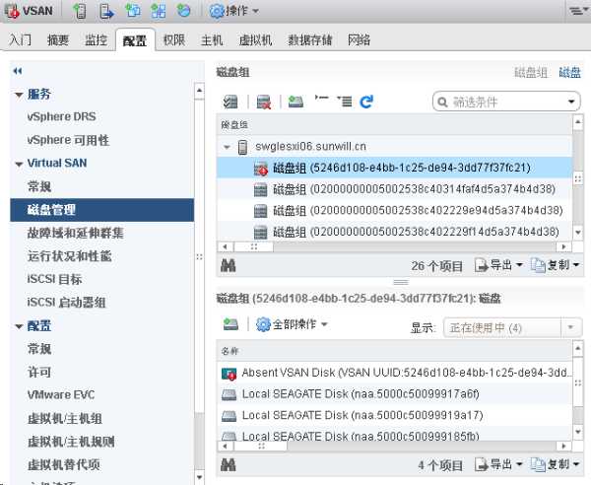Switch to the 数据存储 tab
591x485 pixels.
pyautogui.click(x=309, y=39)
